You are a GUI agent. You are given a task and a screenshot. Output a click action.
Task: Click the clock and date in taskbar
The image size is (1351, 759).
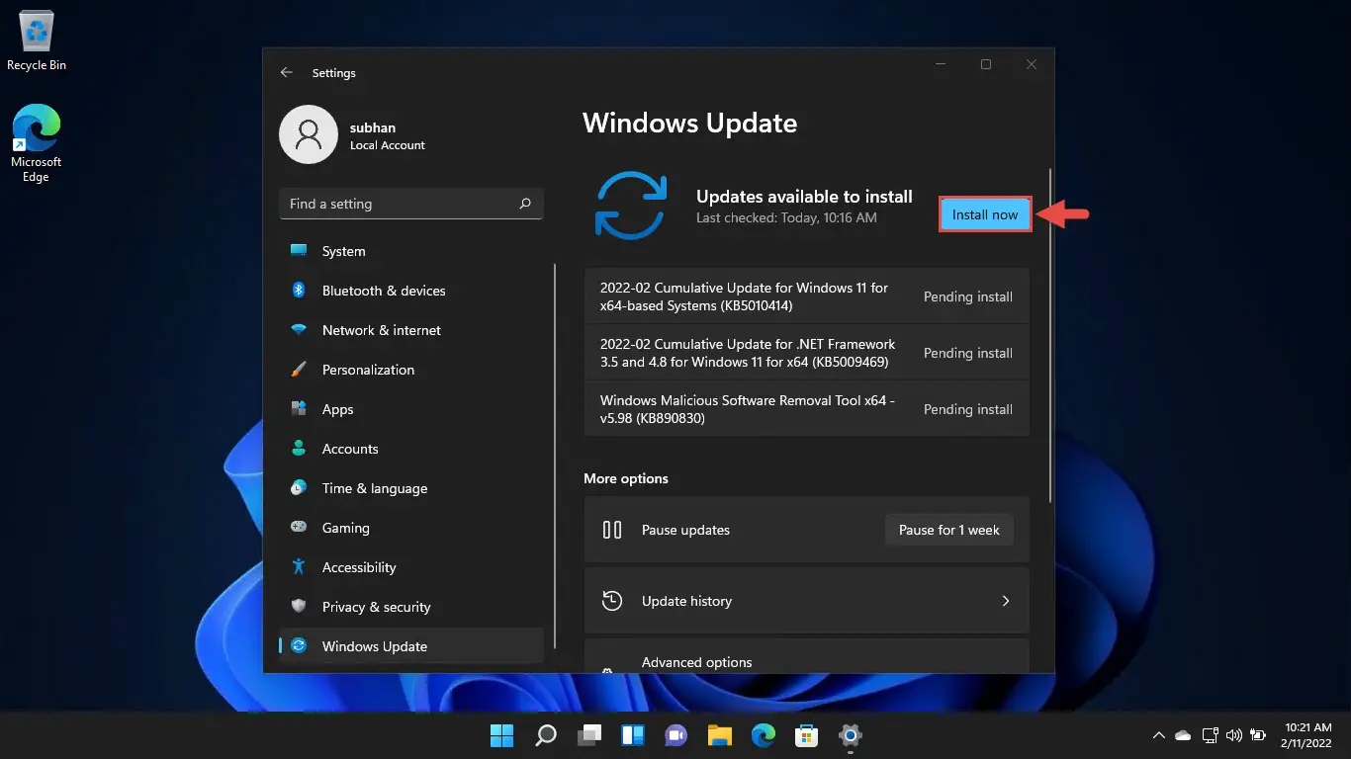click(x=1308, y=735)
